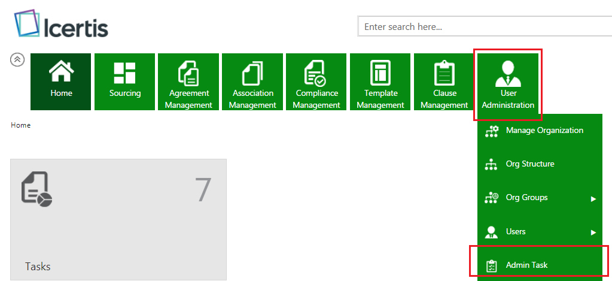Click the Home breadcrumb link
The height and width of the screenshot is (281, 612).
click(x=20, y=125)
